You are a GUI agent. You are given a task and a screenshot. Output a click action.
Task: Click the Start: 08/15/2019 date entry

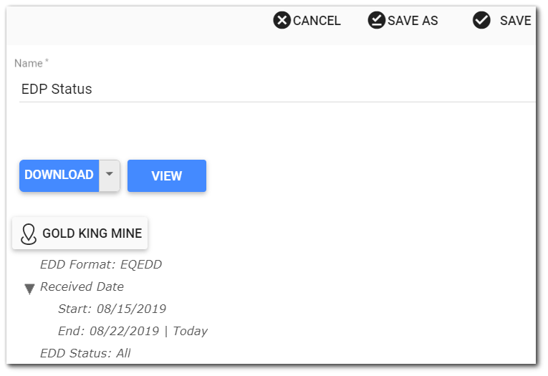pyautogui.click(x=112, y=309)
